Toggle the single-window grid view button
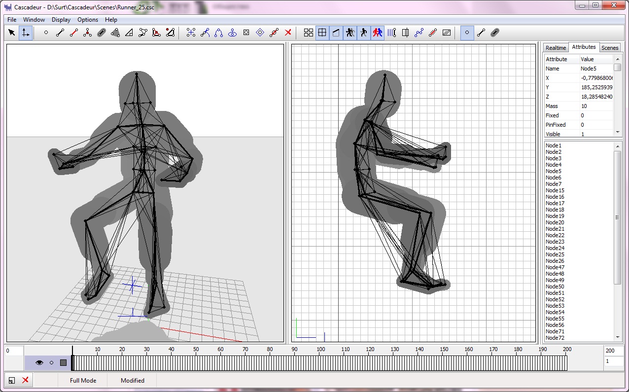 tap(322, 33)
